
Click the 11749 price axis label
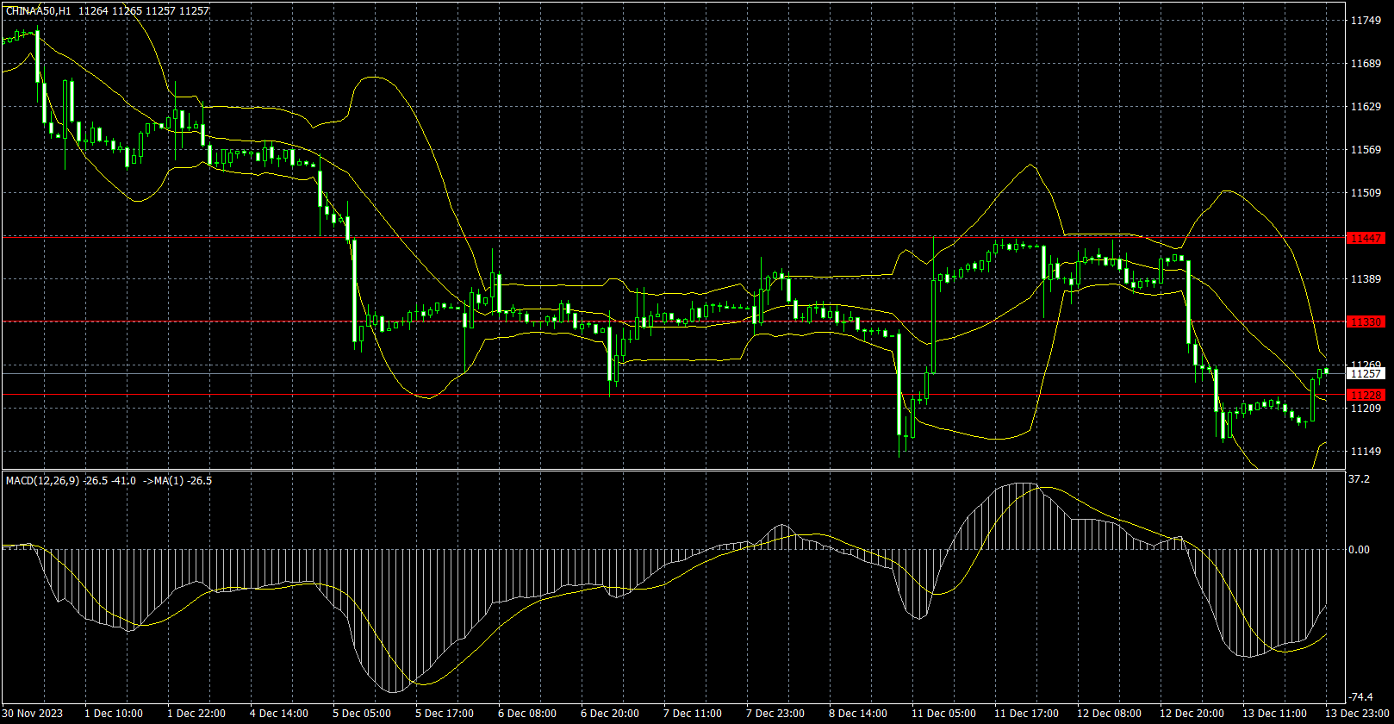(x=1366, y=20)
